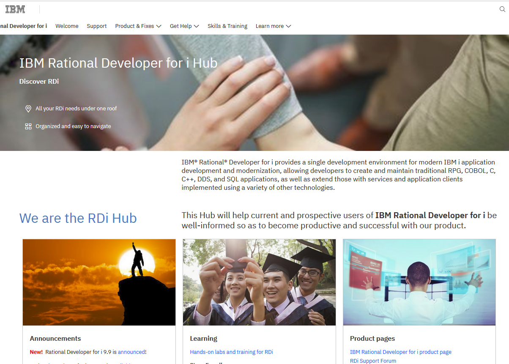The width and height of the screenshot is (509, 364).
Task: Open Skills & Training menu item
Action: (227, 26)
